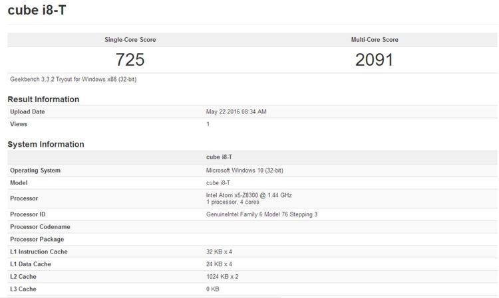
Task: Select the 'Single-Core Score' header
Action: pyautogui.click(x=130, y=40)
